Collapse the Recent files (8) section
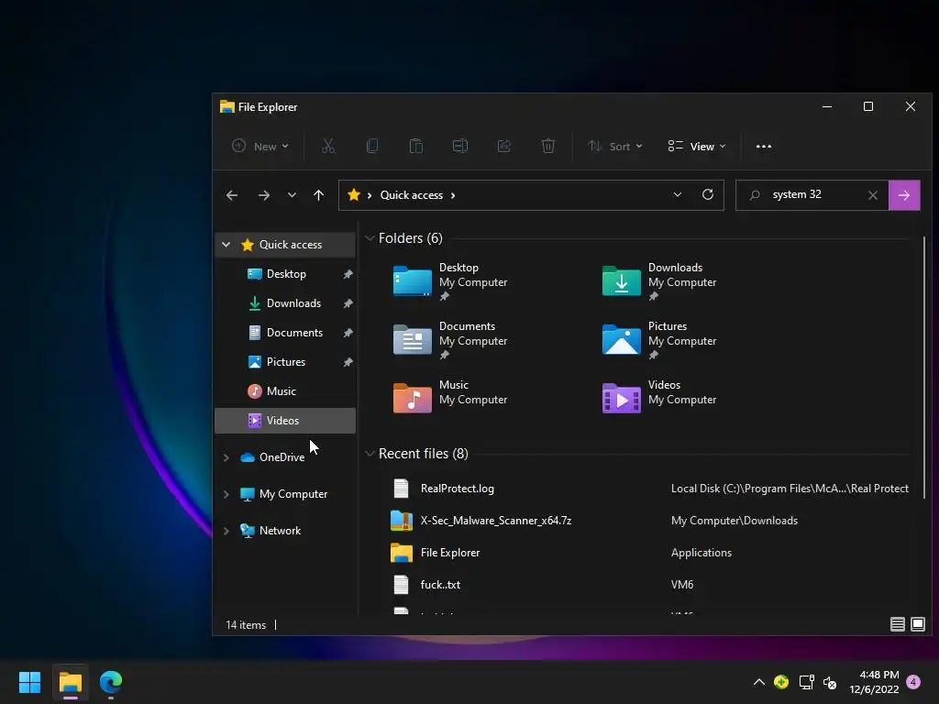 pyautogui.click(x=370, y=454)
